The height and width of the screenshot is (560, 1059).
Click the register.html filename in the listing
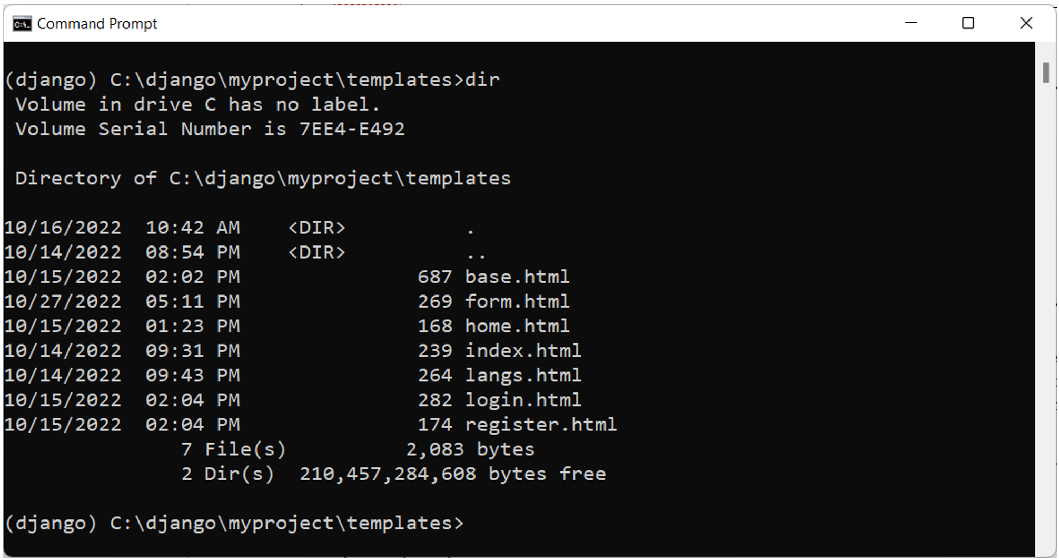540,425
